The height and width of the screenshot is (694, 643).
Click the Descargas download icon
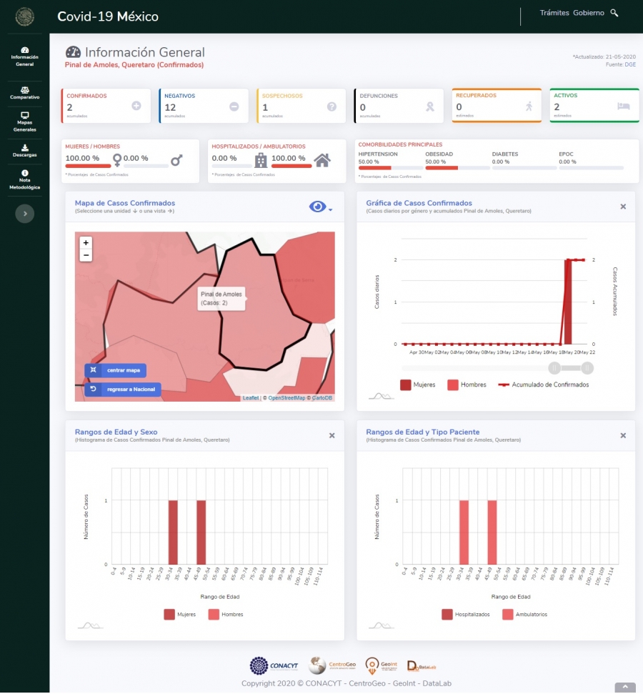(x=25, y=148)
